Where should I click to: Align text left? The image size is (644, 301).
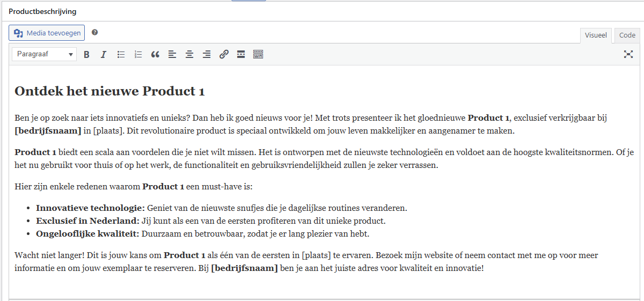(172, 54)
